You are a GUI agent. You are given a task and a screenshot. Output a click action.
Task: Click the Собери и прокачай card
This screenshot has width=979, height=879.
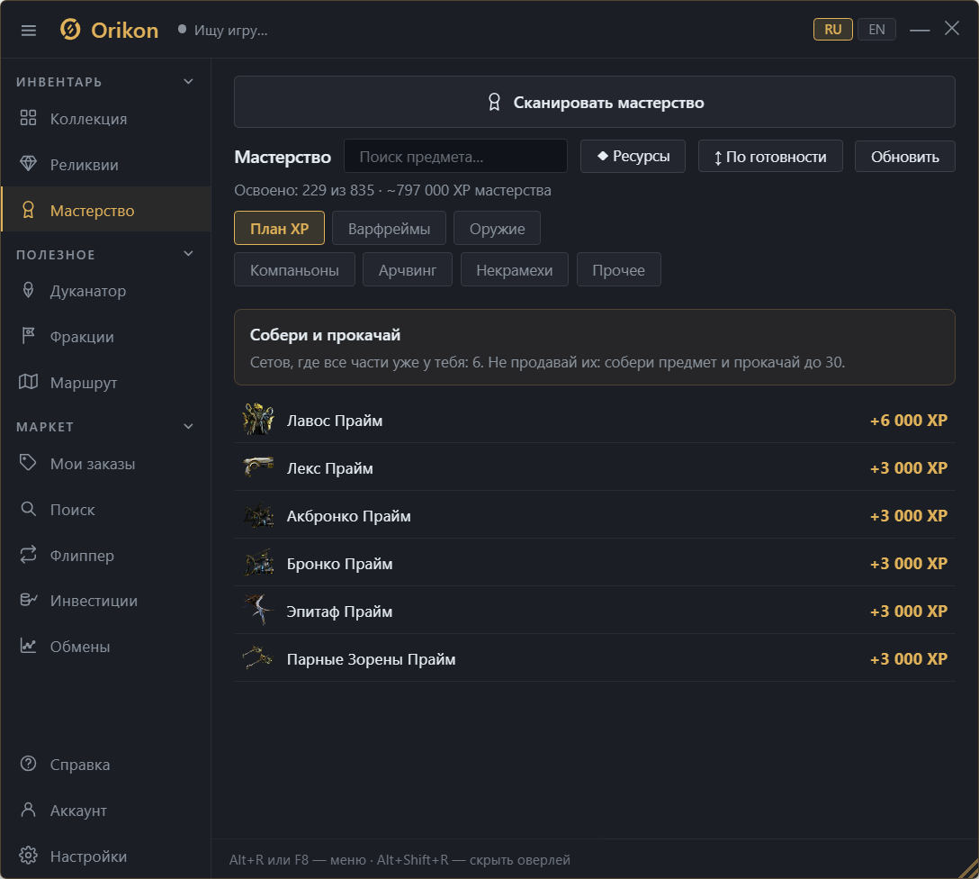595,347
